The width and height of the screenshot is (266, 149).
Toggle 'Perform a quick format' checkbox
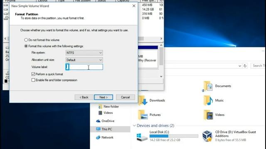tap(33, 74)
